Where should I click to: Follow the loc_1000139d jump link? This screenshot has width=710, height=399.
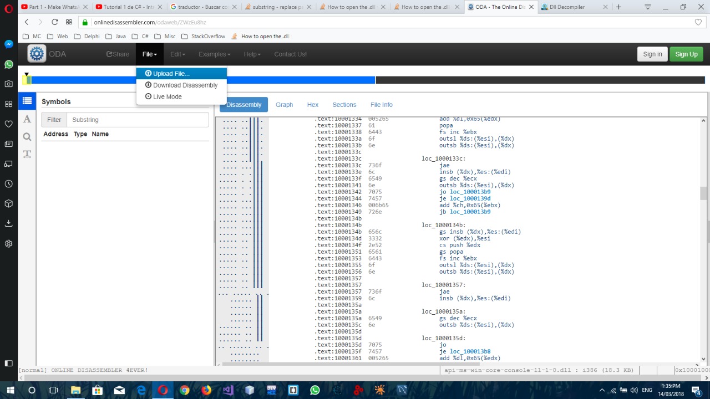470,198
